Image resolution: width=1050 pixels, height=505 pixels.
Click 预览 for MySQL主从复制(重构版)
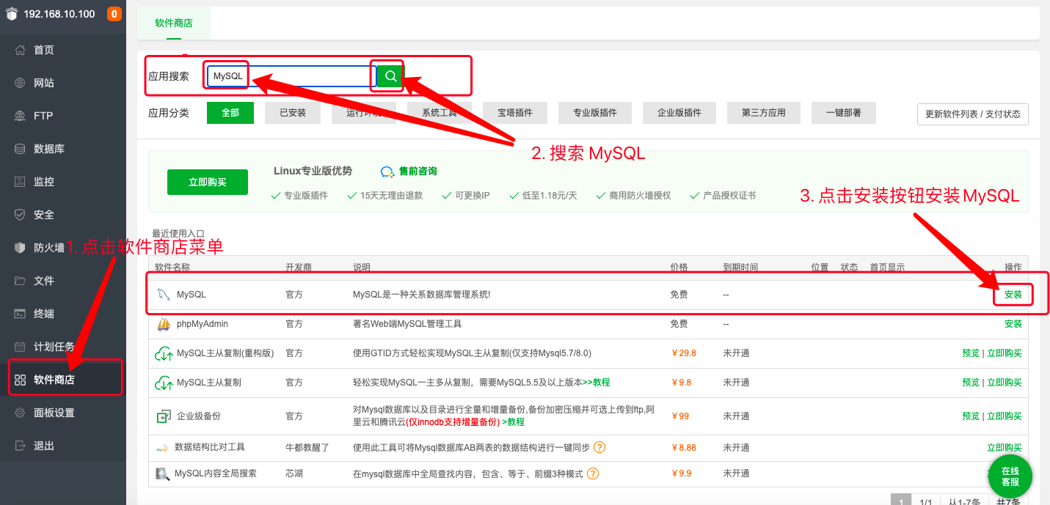[x=971, y=353]
